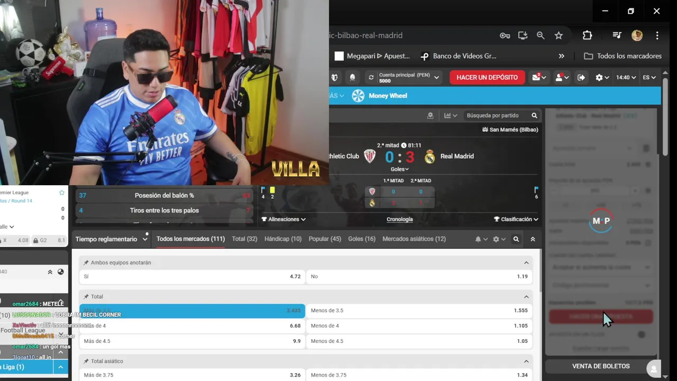Open the ES language dropdown
Image resolution: width=677 pixels, height=381 pixels.
coord(649,77)
